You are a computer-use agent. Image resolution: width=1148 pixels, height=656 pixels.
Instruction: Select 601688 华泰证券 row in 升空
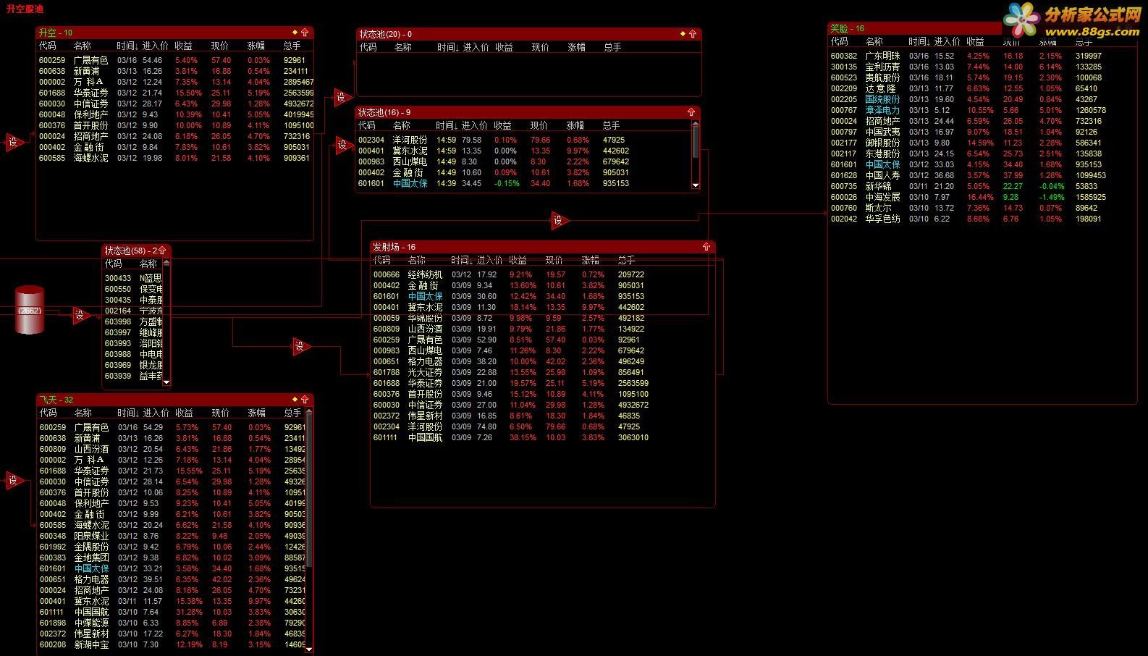tap(175, 93)
